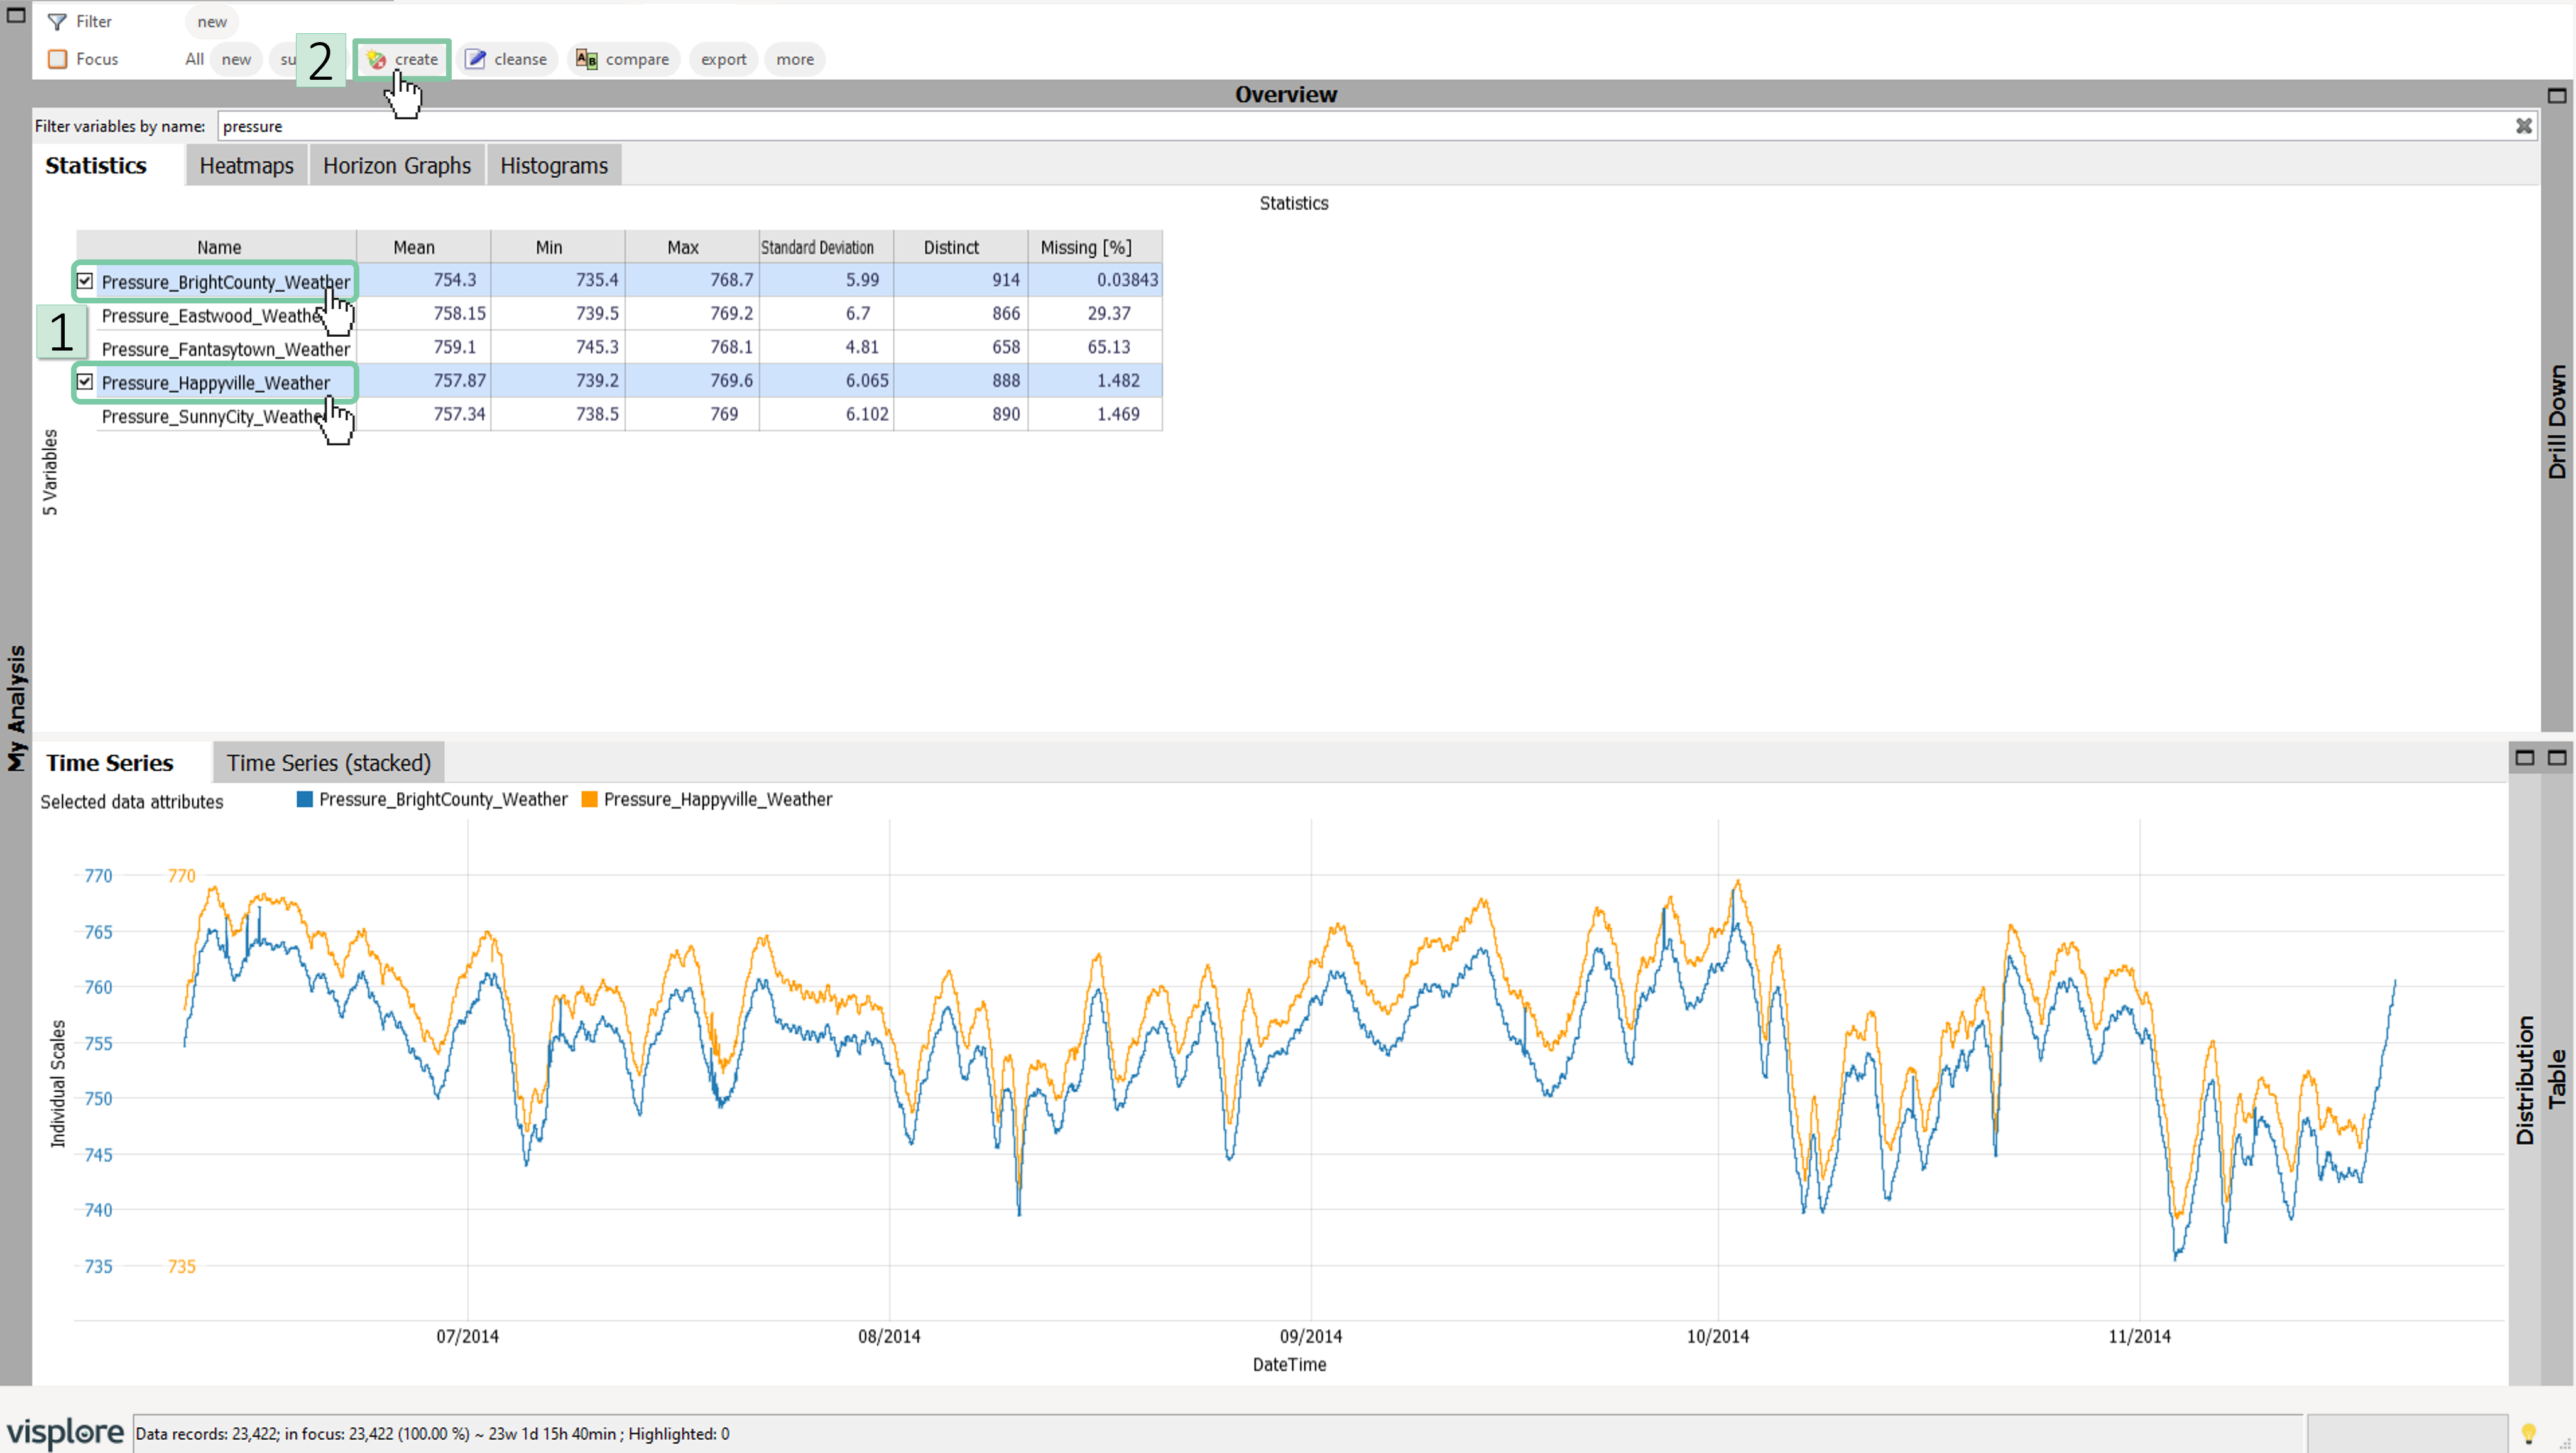
Task: Click the orange Happyville legend swatch
Action: (590, 799)
